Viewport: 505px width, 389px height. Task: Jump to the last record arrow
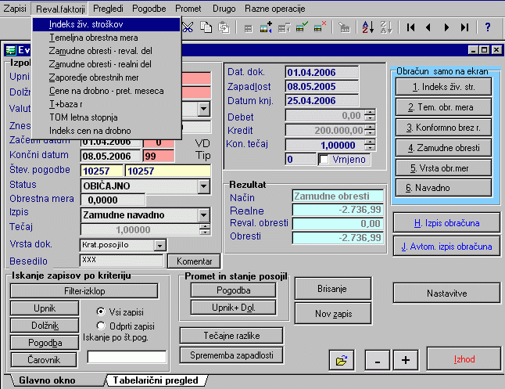coord(464,27)
